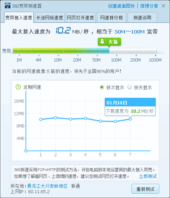This screenshot has height=198, width=170.
Task: Click chart data point for test 1
Action: click(41, 119)
